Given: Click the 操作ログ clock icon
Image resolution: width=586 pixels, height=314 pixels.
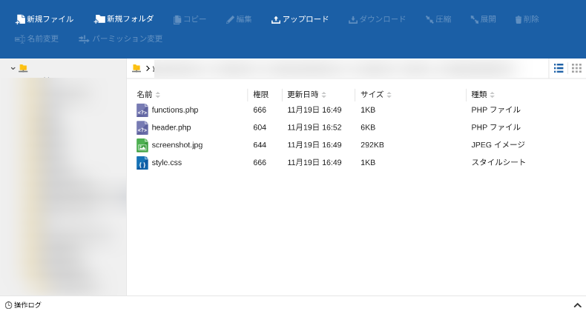Looking at the screenshot, I should coord(9,305).
